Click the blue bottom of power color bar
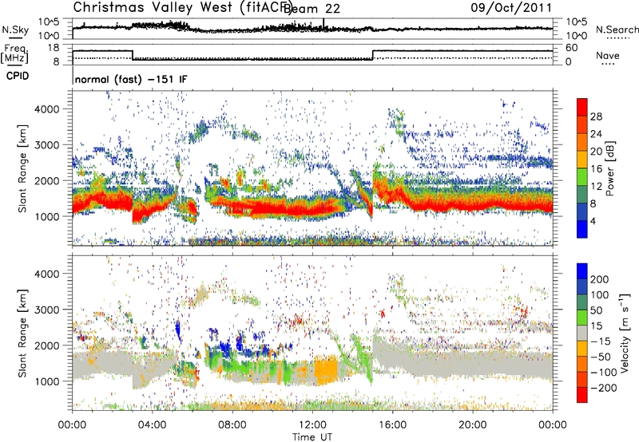 pyautogui.click(x=582, y=229)
